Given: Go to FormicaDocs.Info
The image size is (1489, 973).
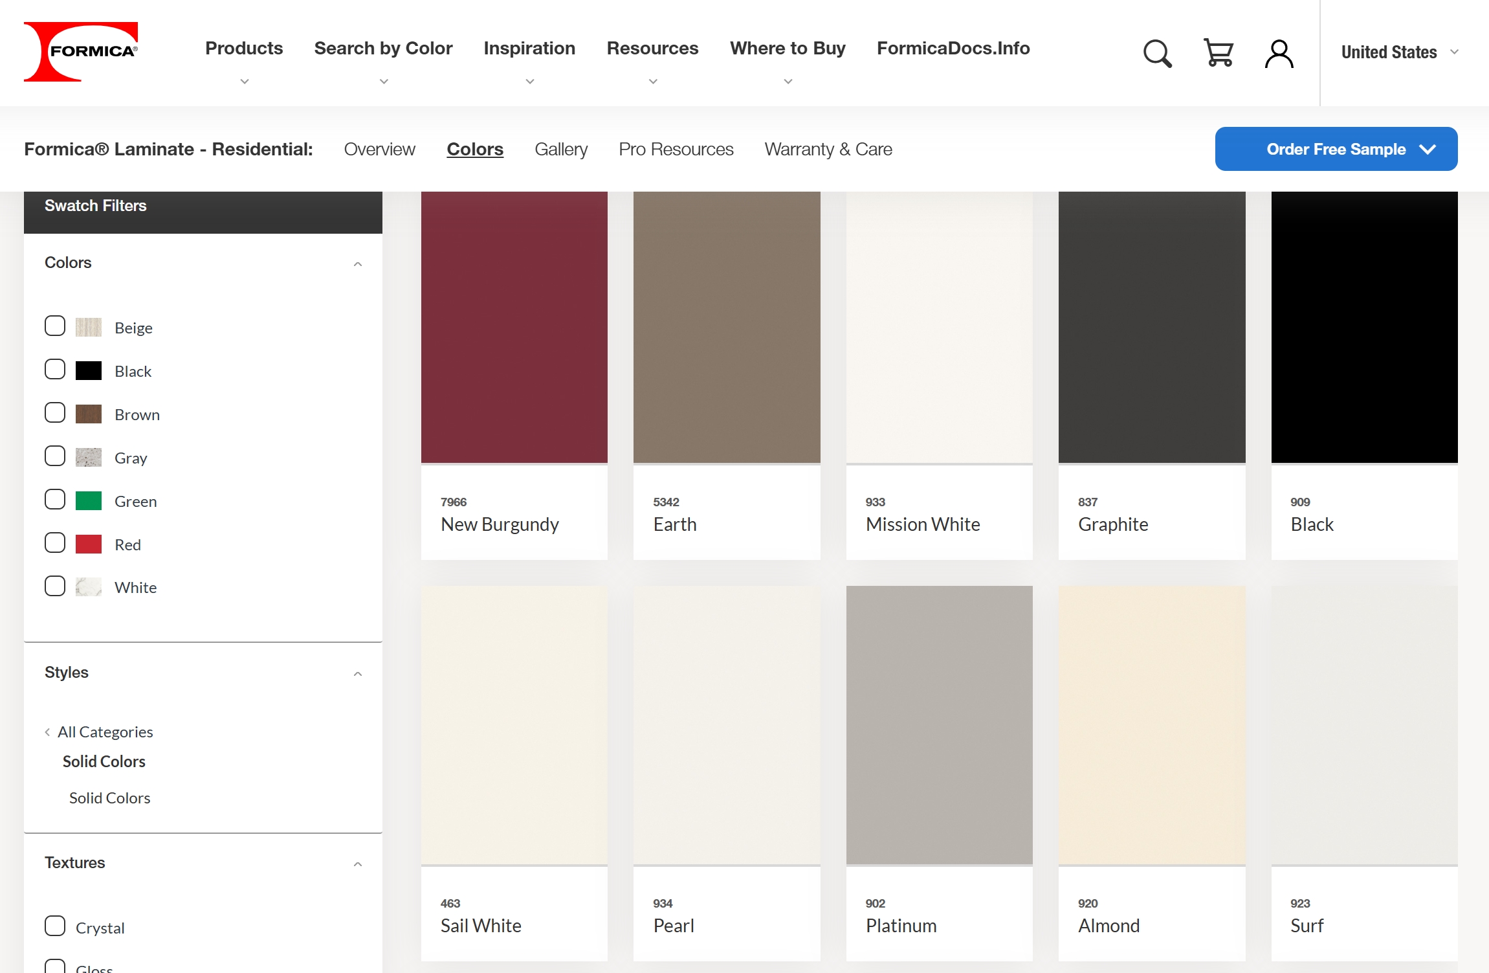Looking at the screenshot, I should [953, 48].
